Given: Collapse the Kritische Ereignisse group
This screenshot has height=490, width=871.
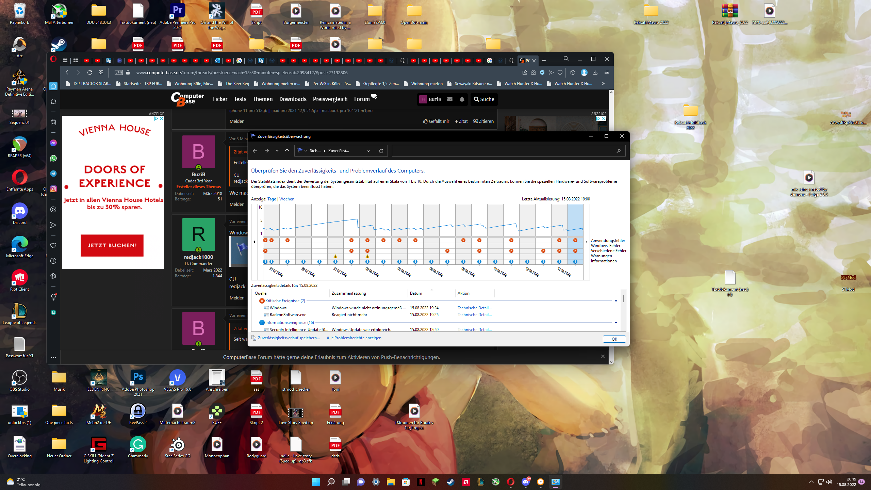Looking at the screenshot, I should point(616,301).
